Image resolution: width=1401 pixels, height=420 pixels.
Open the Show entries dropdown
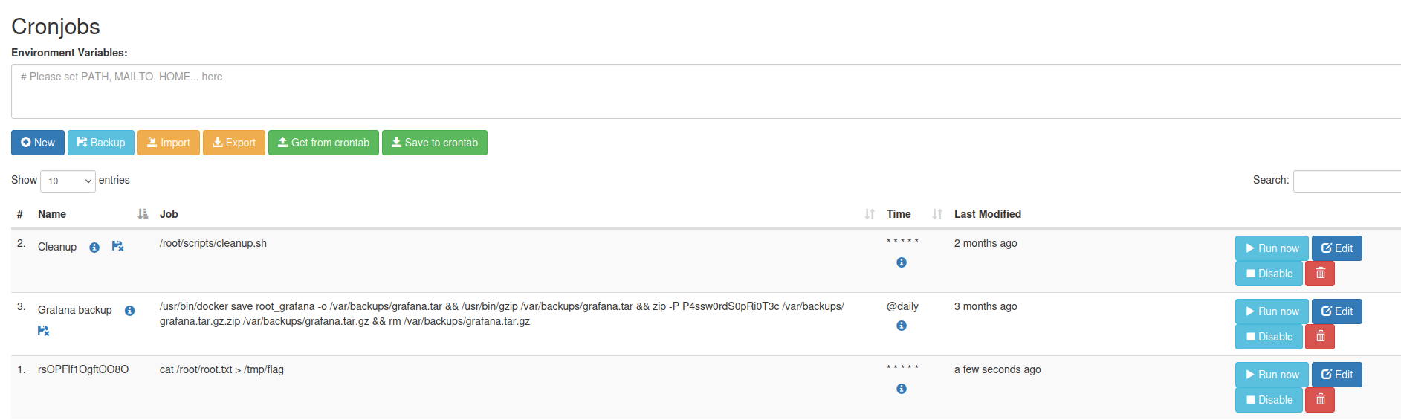[x=68, y=181]
